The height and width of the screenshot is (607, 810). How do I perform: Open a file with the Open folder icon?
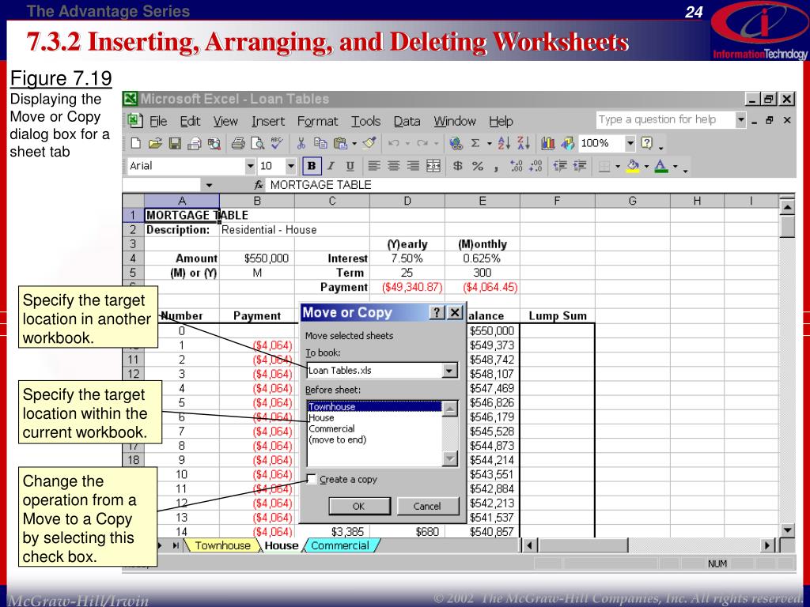click(x=156, y=144)
